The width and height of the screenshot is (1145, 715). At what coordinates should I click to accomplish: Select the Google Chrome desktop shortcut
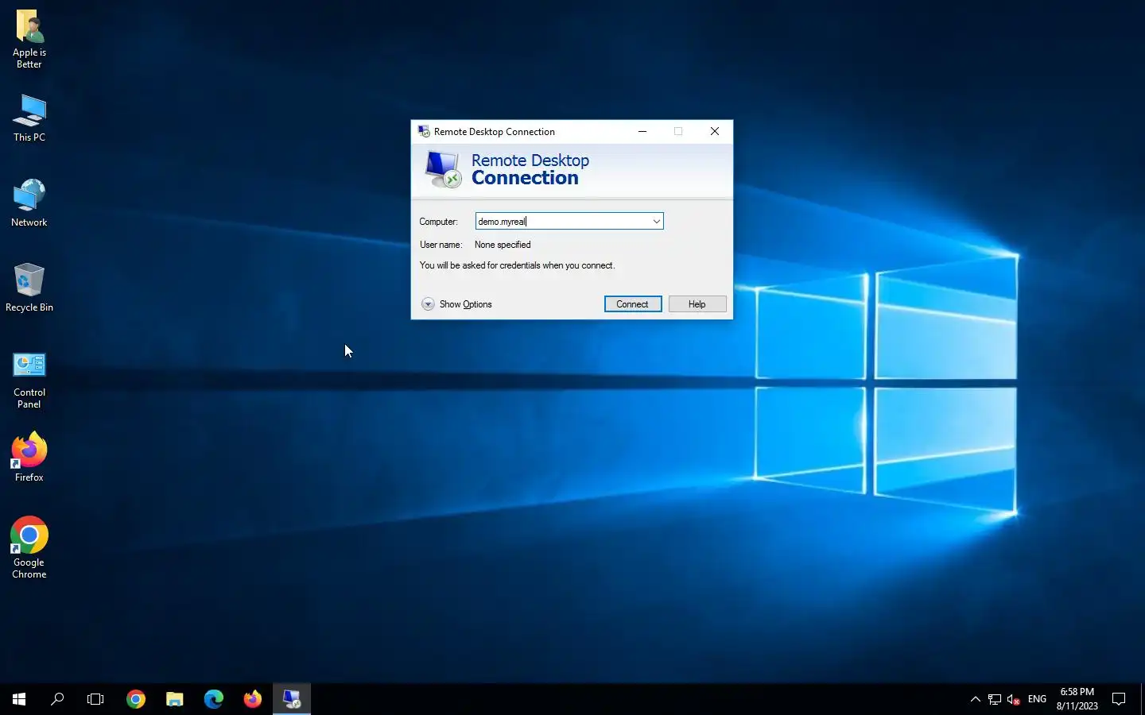click(x=29, y=547)
